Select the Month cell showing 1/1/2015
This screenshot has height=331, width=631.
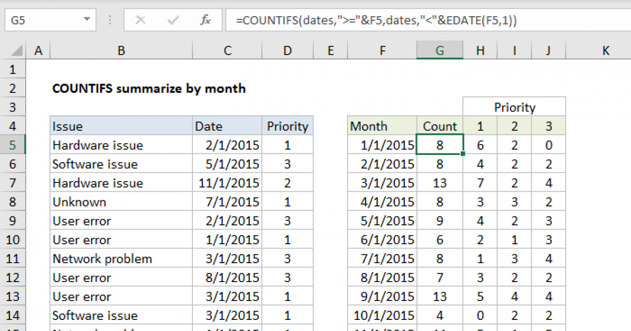pos(382,144)
